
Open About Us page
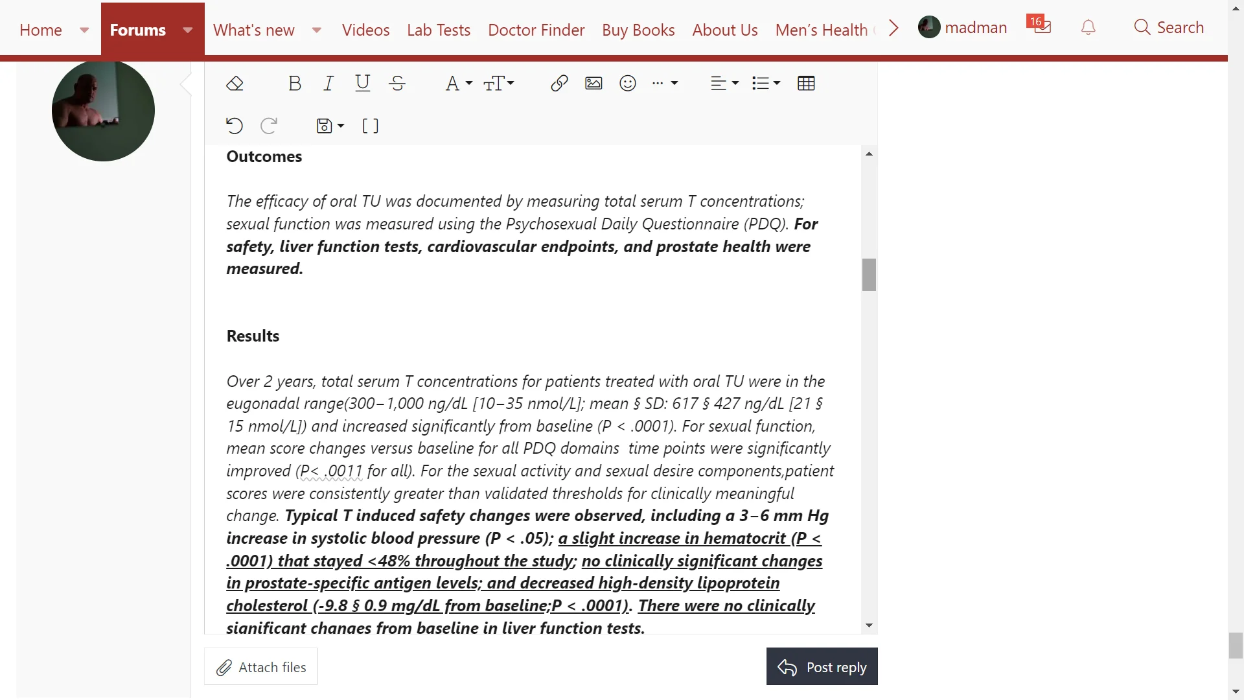(x=725, y=30)
